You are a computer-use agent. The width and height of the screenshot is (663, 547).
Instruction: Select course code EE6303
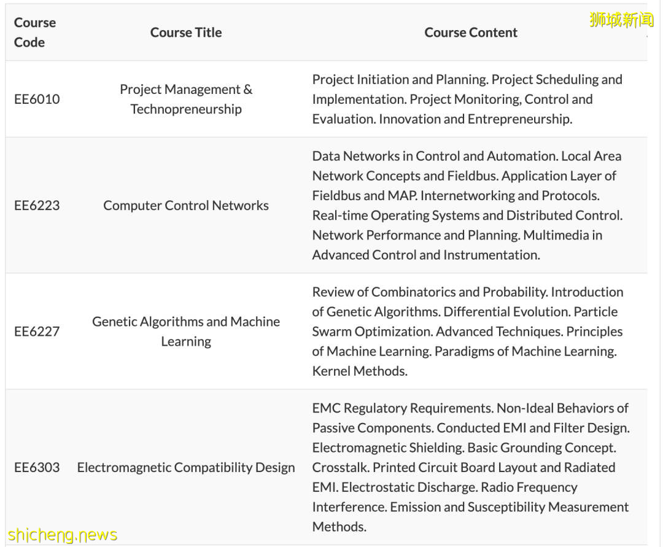[x=37, y=467]
